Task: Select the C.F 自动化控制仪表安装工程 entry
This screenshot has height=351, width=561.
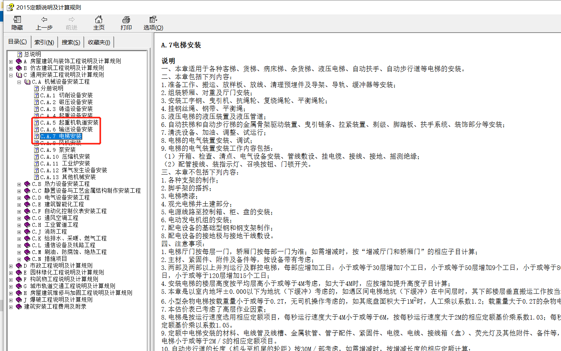Action: (x=69, y=211)
